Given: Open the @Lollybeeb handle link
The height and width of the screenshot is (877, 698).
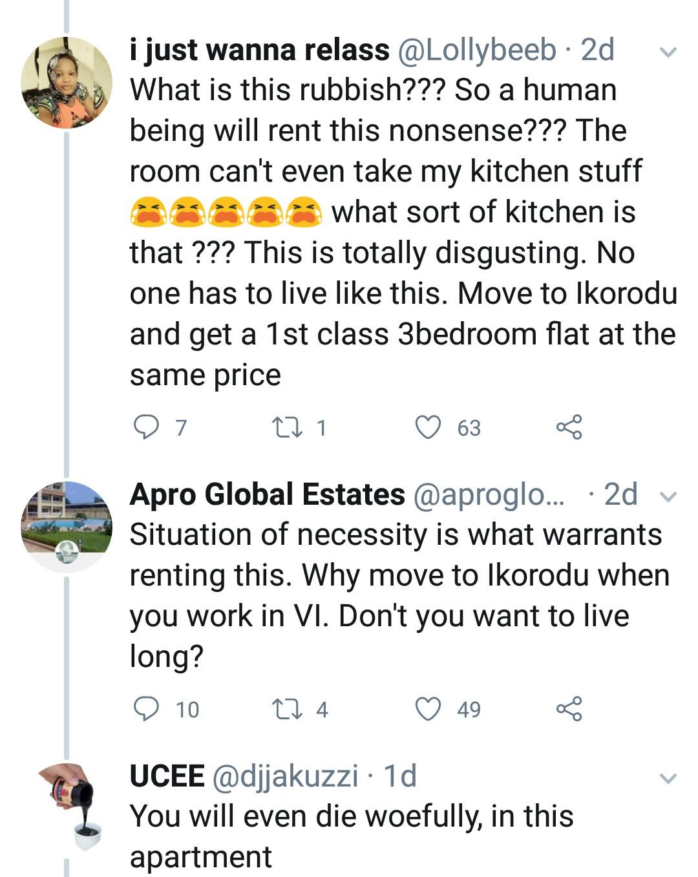Looking at the screenshot, I should (476, 50).
